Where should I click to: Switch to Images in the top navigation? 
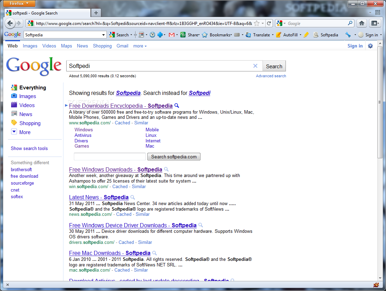click(30, 46)
